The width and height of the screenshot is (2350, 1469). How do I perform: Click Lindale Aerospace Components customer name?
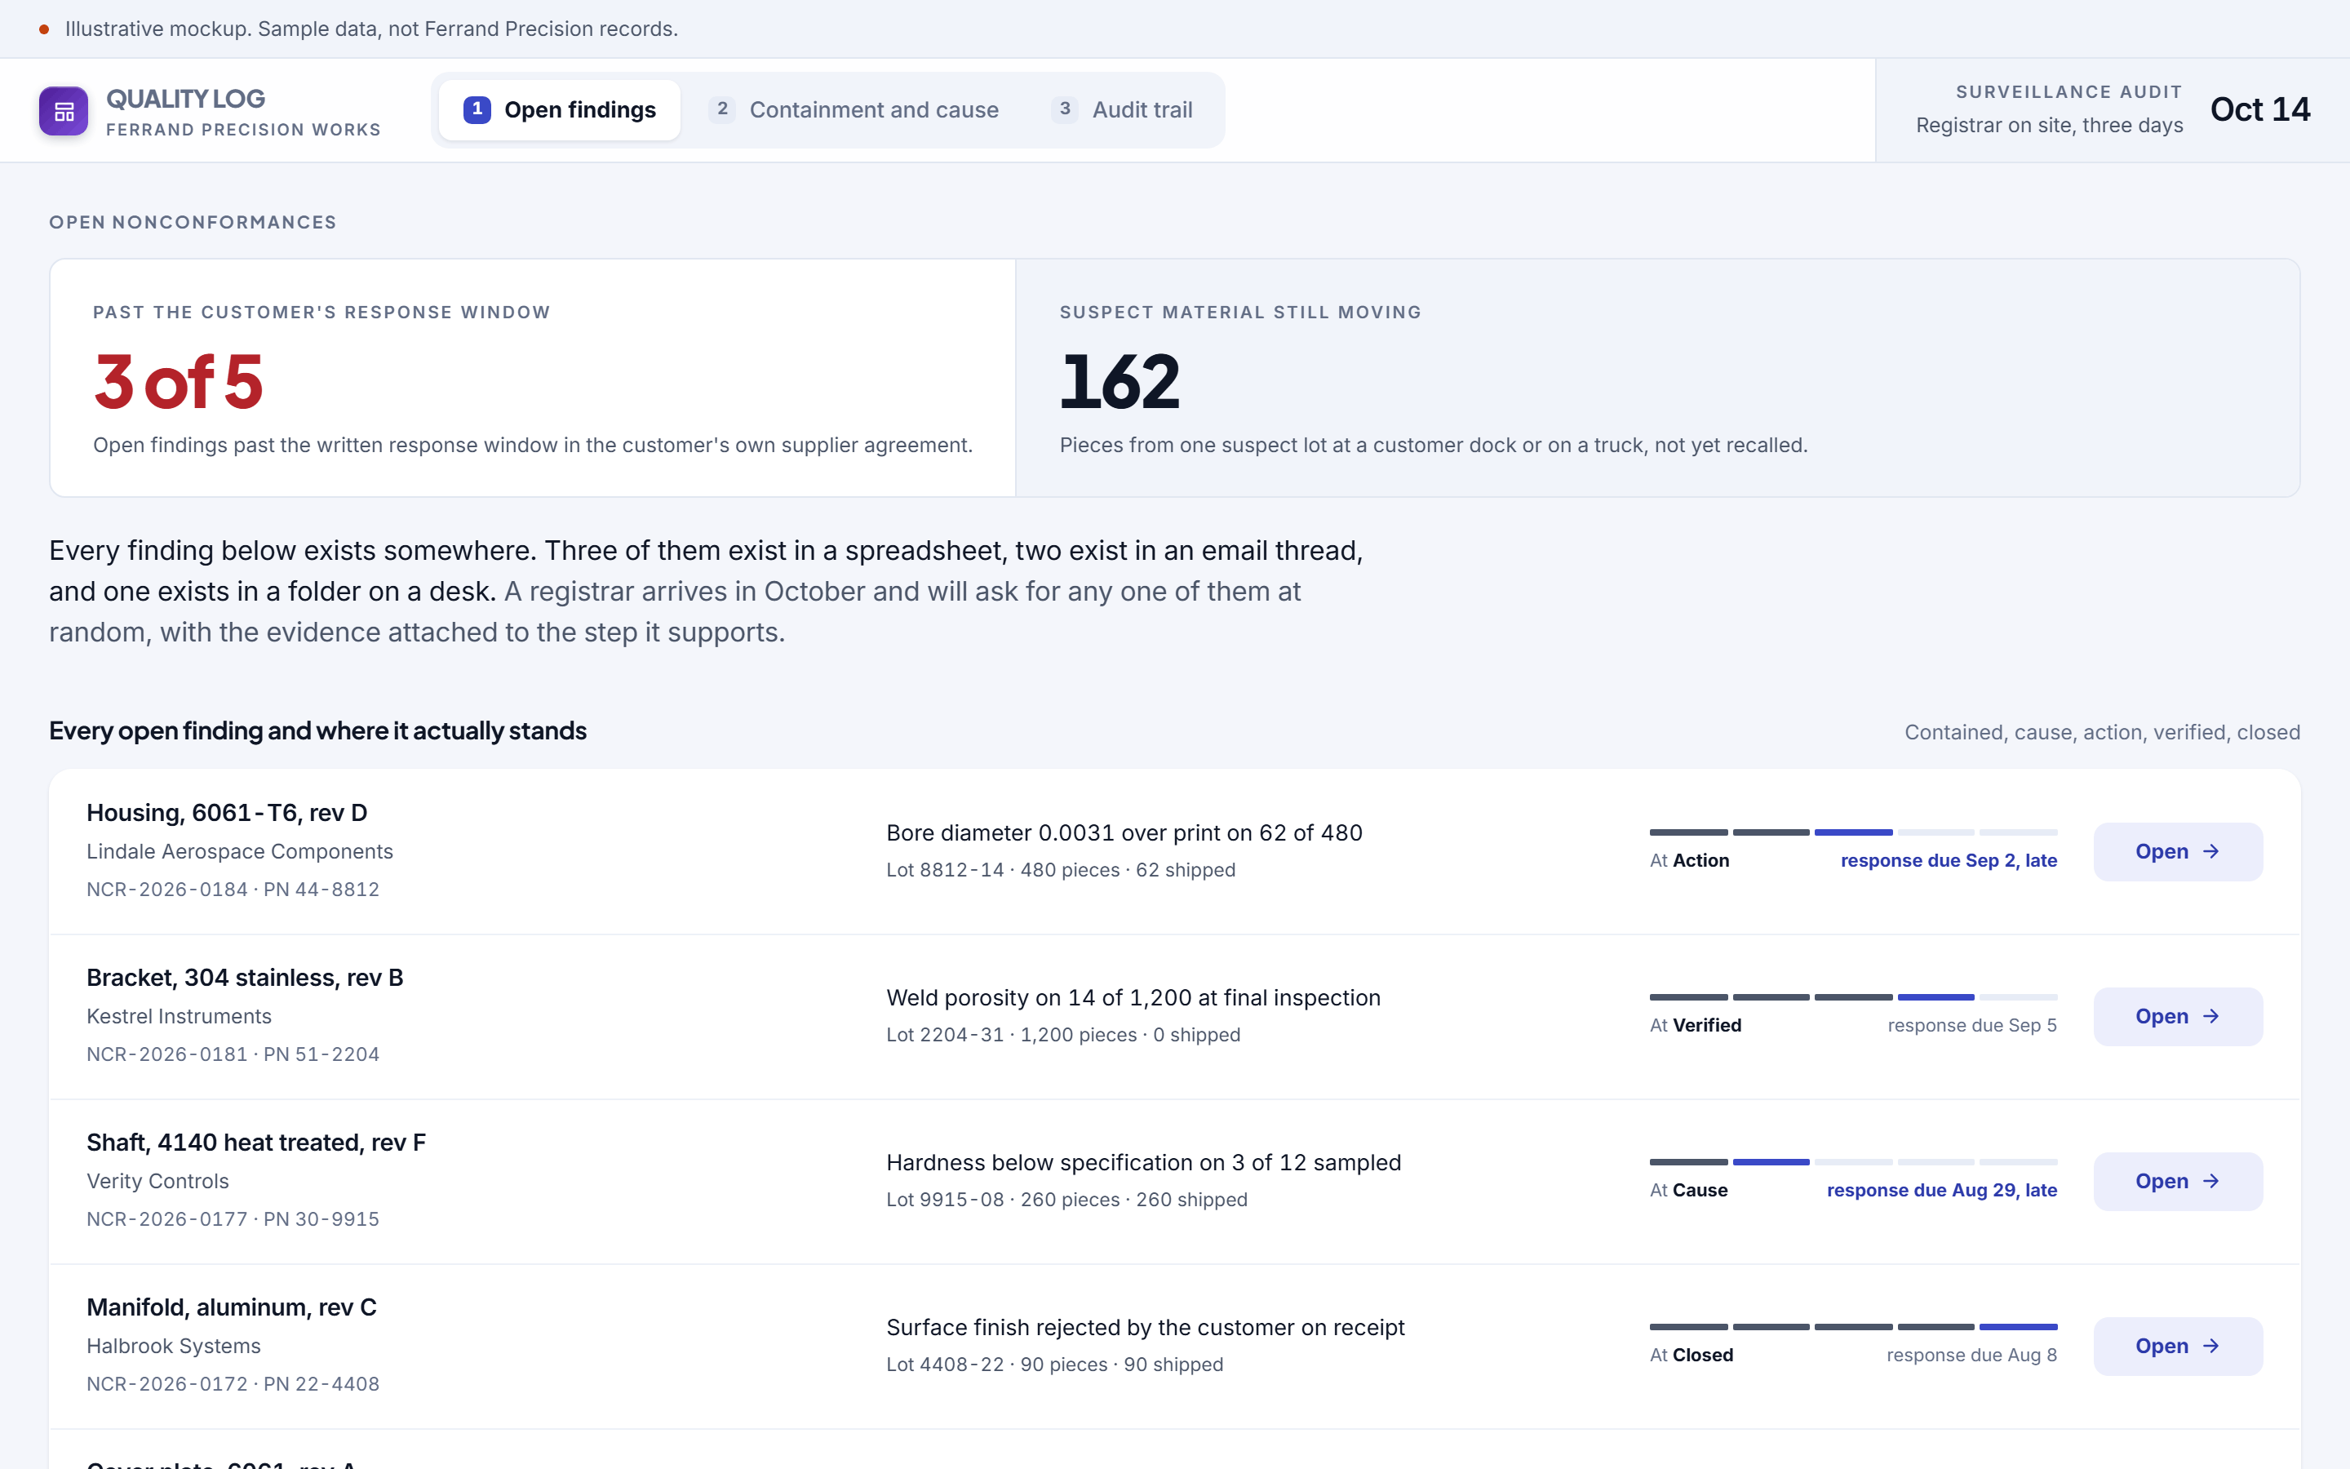pos(240,852)
